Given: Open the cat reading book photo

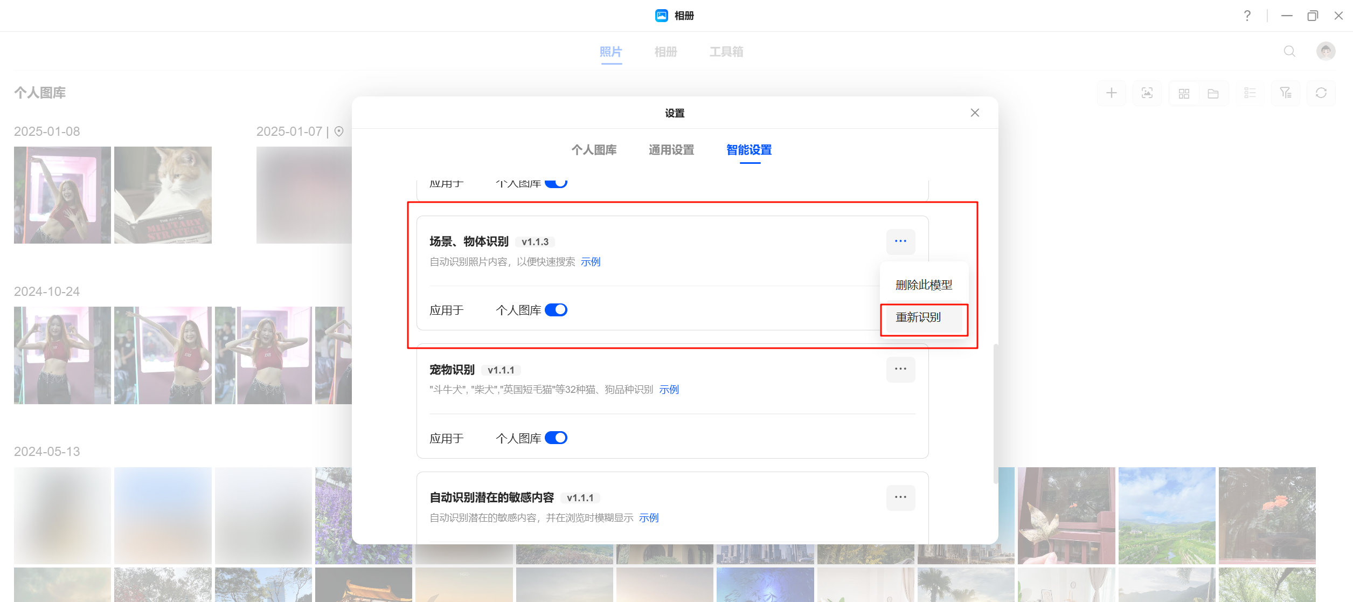Looking at the screenshot, I should tap(163, 195).
